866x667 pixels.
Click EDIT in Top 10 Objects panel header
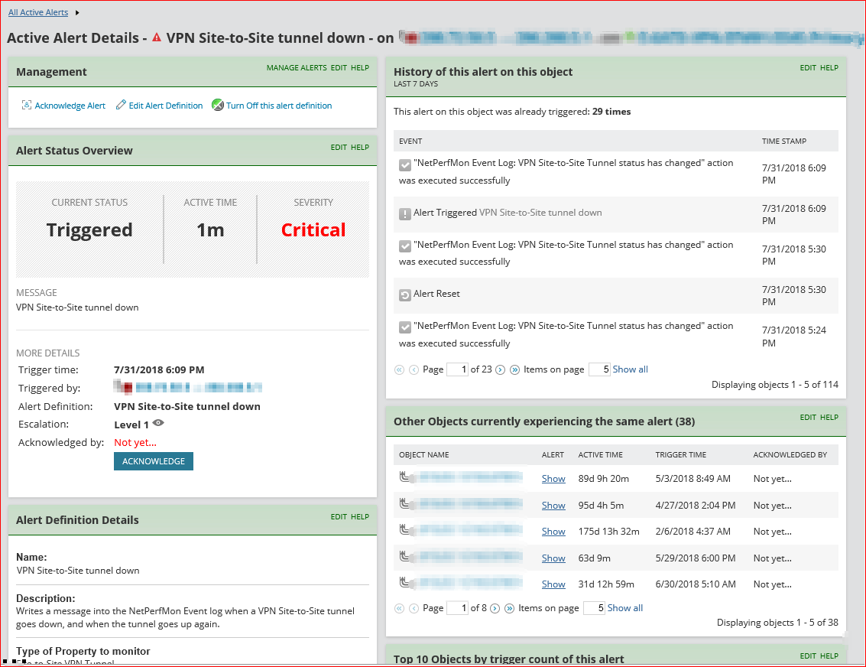(808, 656)
